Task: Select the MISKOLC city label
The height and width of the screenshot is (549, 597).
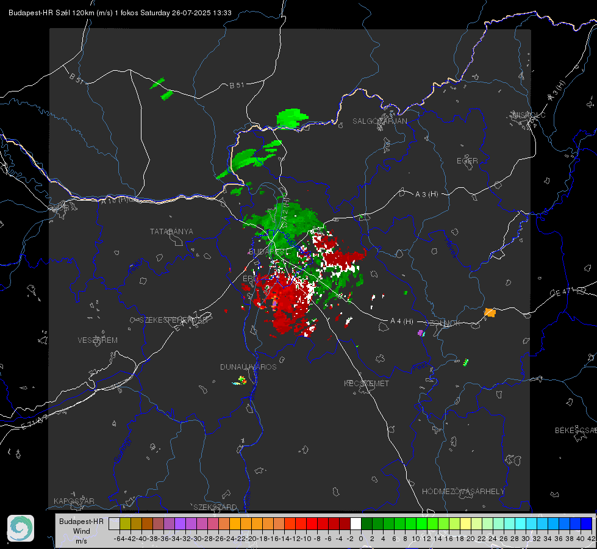Action: click(x=529, y=115)
